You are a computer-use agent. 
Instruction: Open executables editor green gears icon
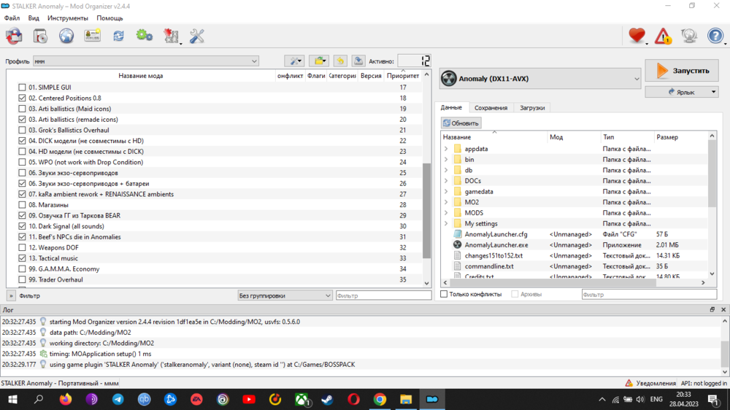pyautogui.click(x=144, y=36)
